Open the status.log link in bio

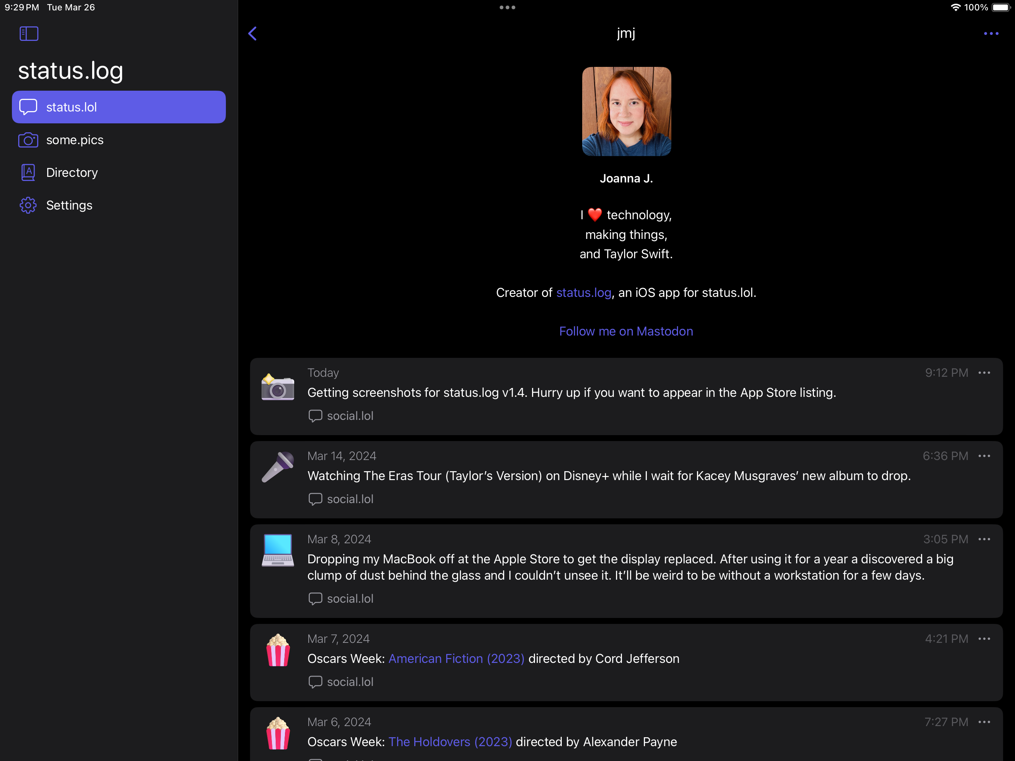[x=584, y=292]
